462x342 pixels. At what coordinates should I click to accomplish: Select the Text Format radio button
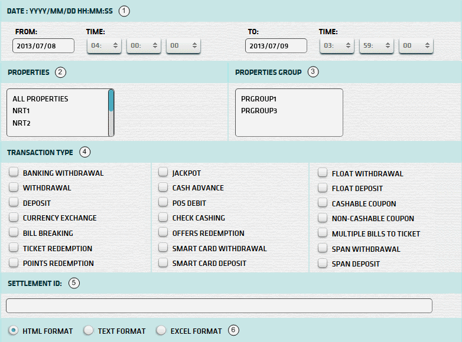[89, 331]
